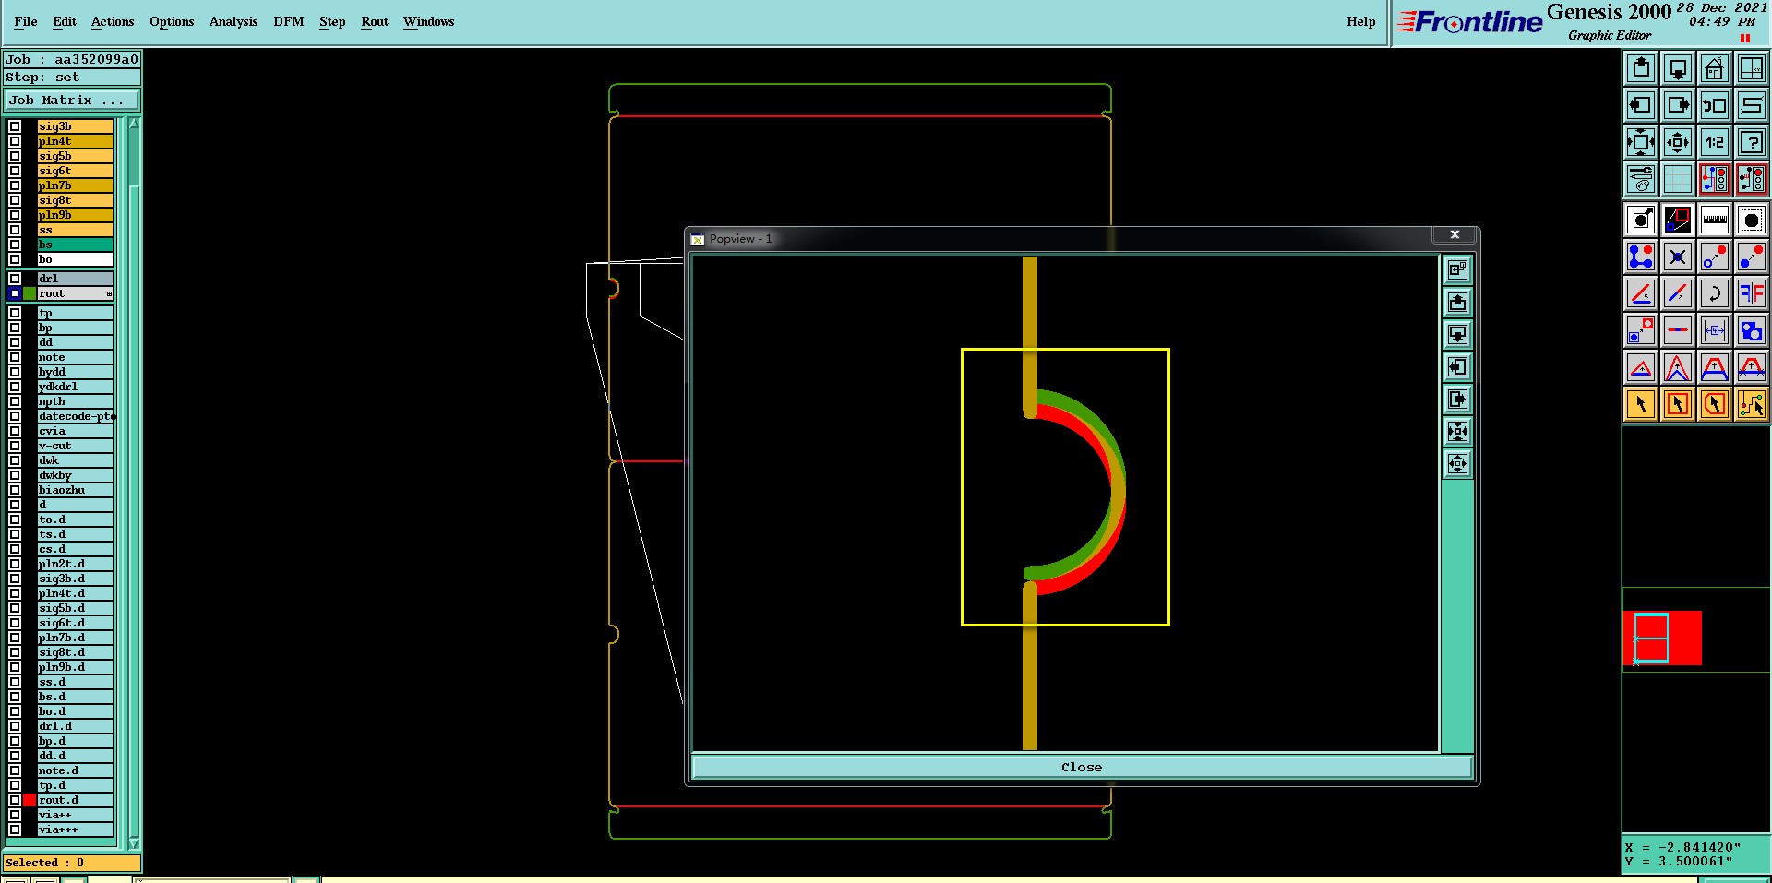Open the Actions menu
The width and height of the screenshot is (1772, 883).
coord(113,21)
